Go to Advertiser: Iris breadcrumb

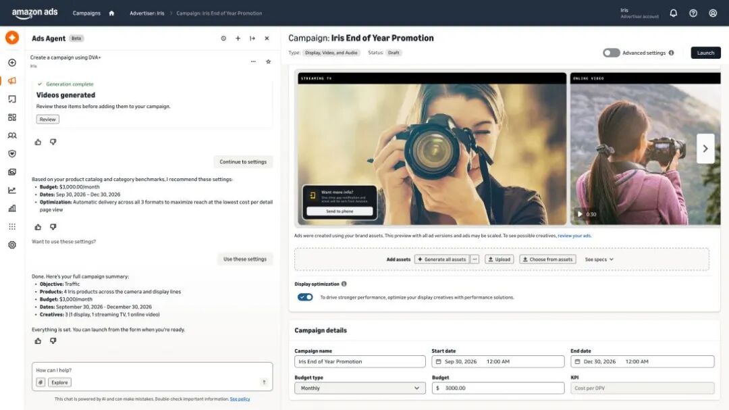point(147,13)
